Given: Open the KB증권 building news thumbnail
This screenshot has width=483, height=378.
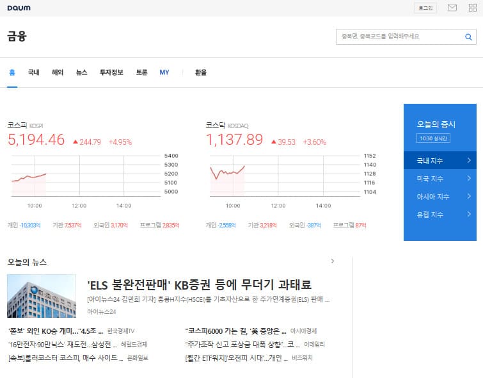Looking at the screenshot, I should point(42,296).
